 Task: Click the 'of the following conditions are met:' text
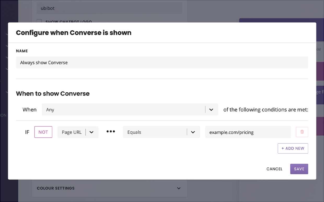(x=266, y=110)
